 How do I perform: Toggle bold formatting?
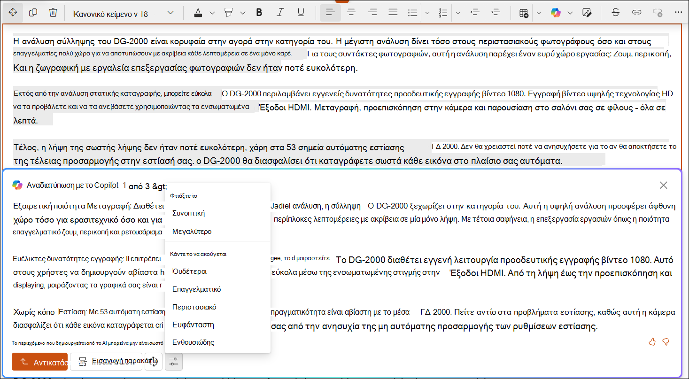point(259,13)
